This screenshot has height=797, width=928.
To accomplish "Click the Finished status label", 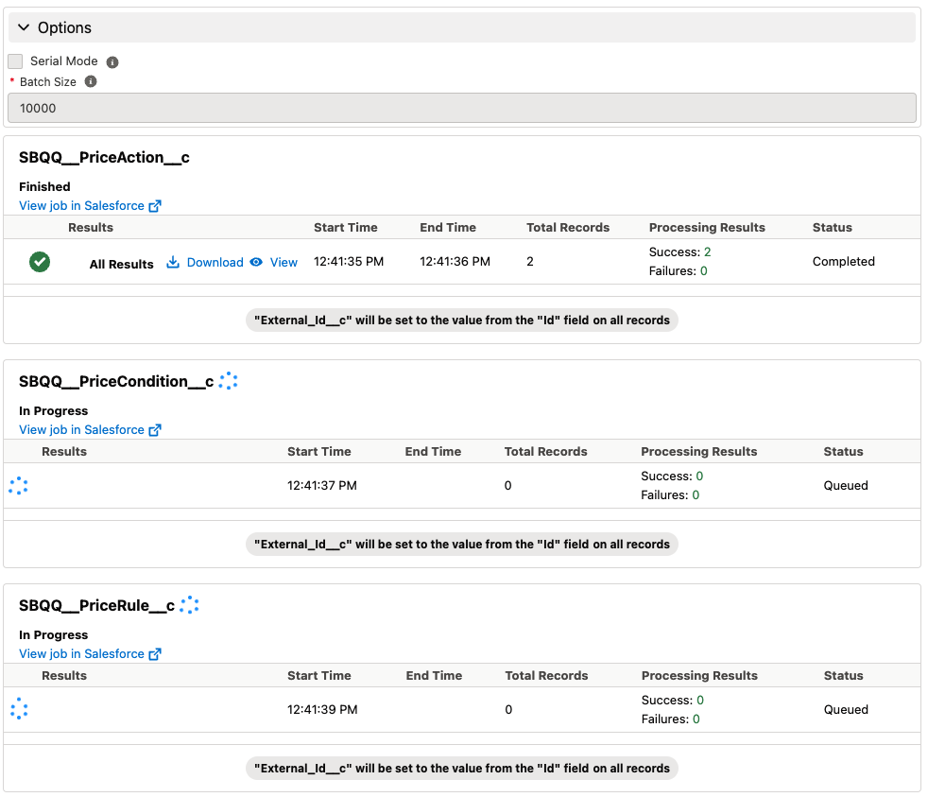I will click(x=44, y=186).
